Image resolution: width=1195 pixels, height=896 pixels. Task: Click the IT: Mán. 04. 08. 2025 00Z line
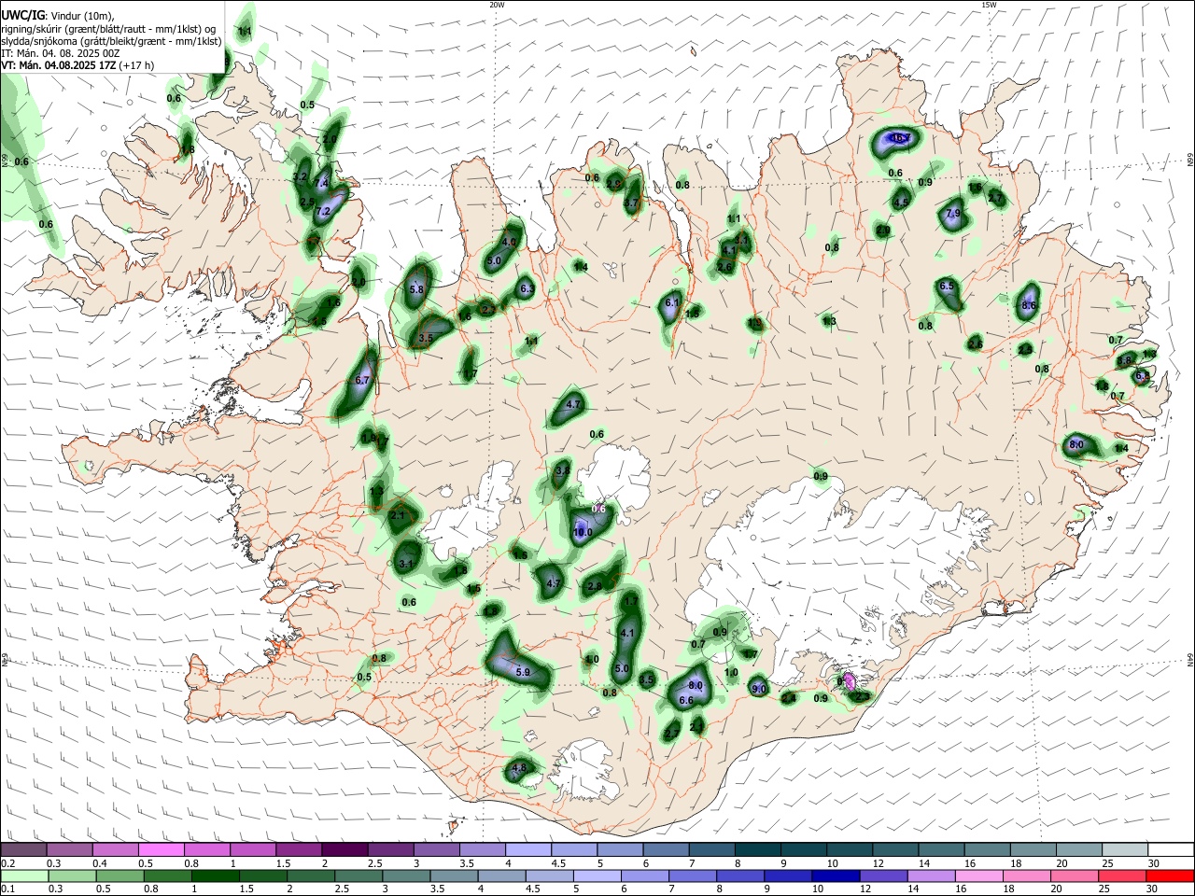pos(61,53)
